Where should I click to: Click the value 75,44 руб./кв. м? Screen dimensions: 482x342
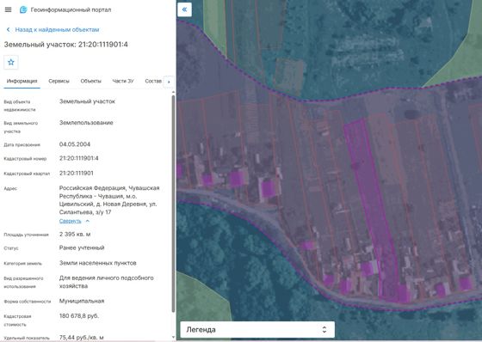click(81, 338)
